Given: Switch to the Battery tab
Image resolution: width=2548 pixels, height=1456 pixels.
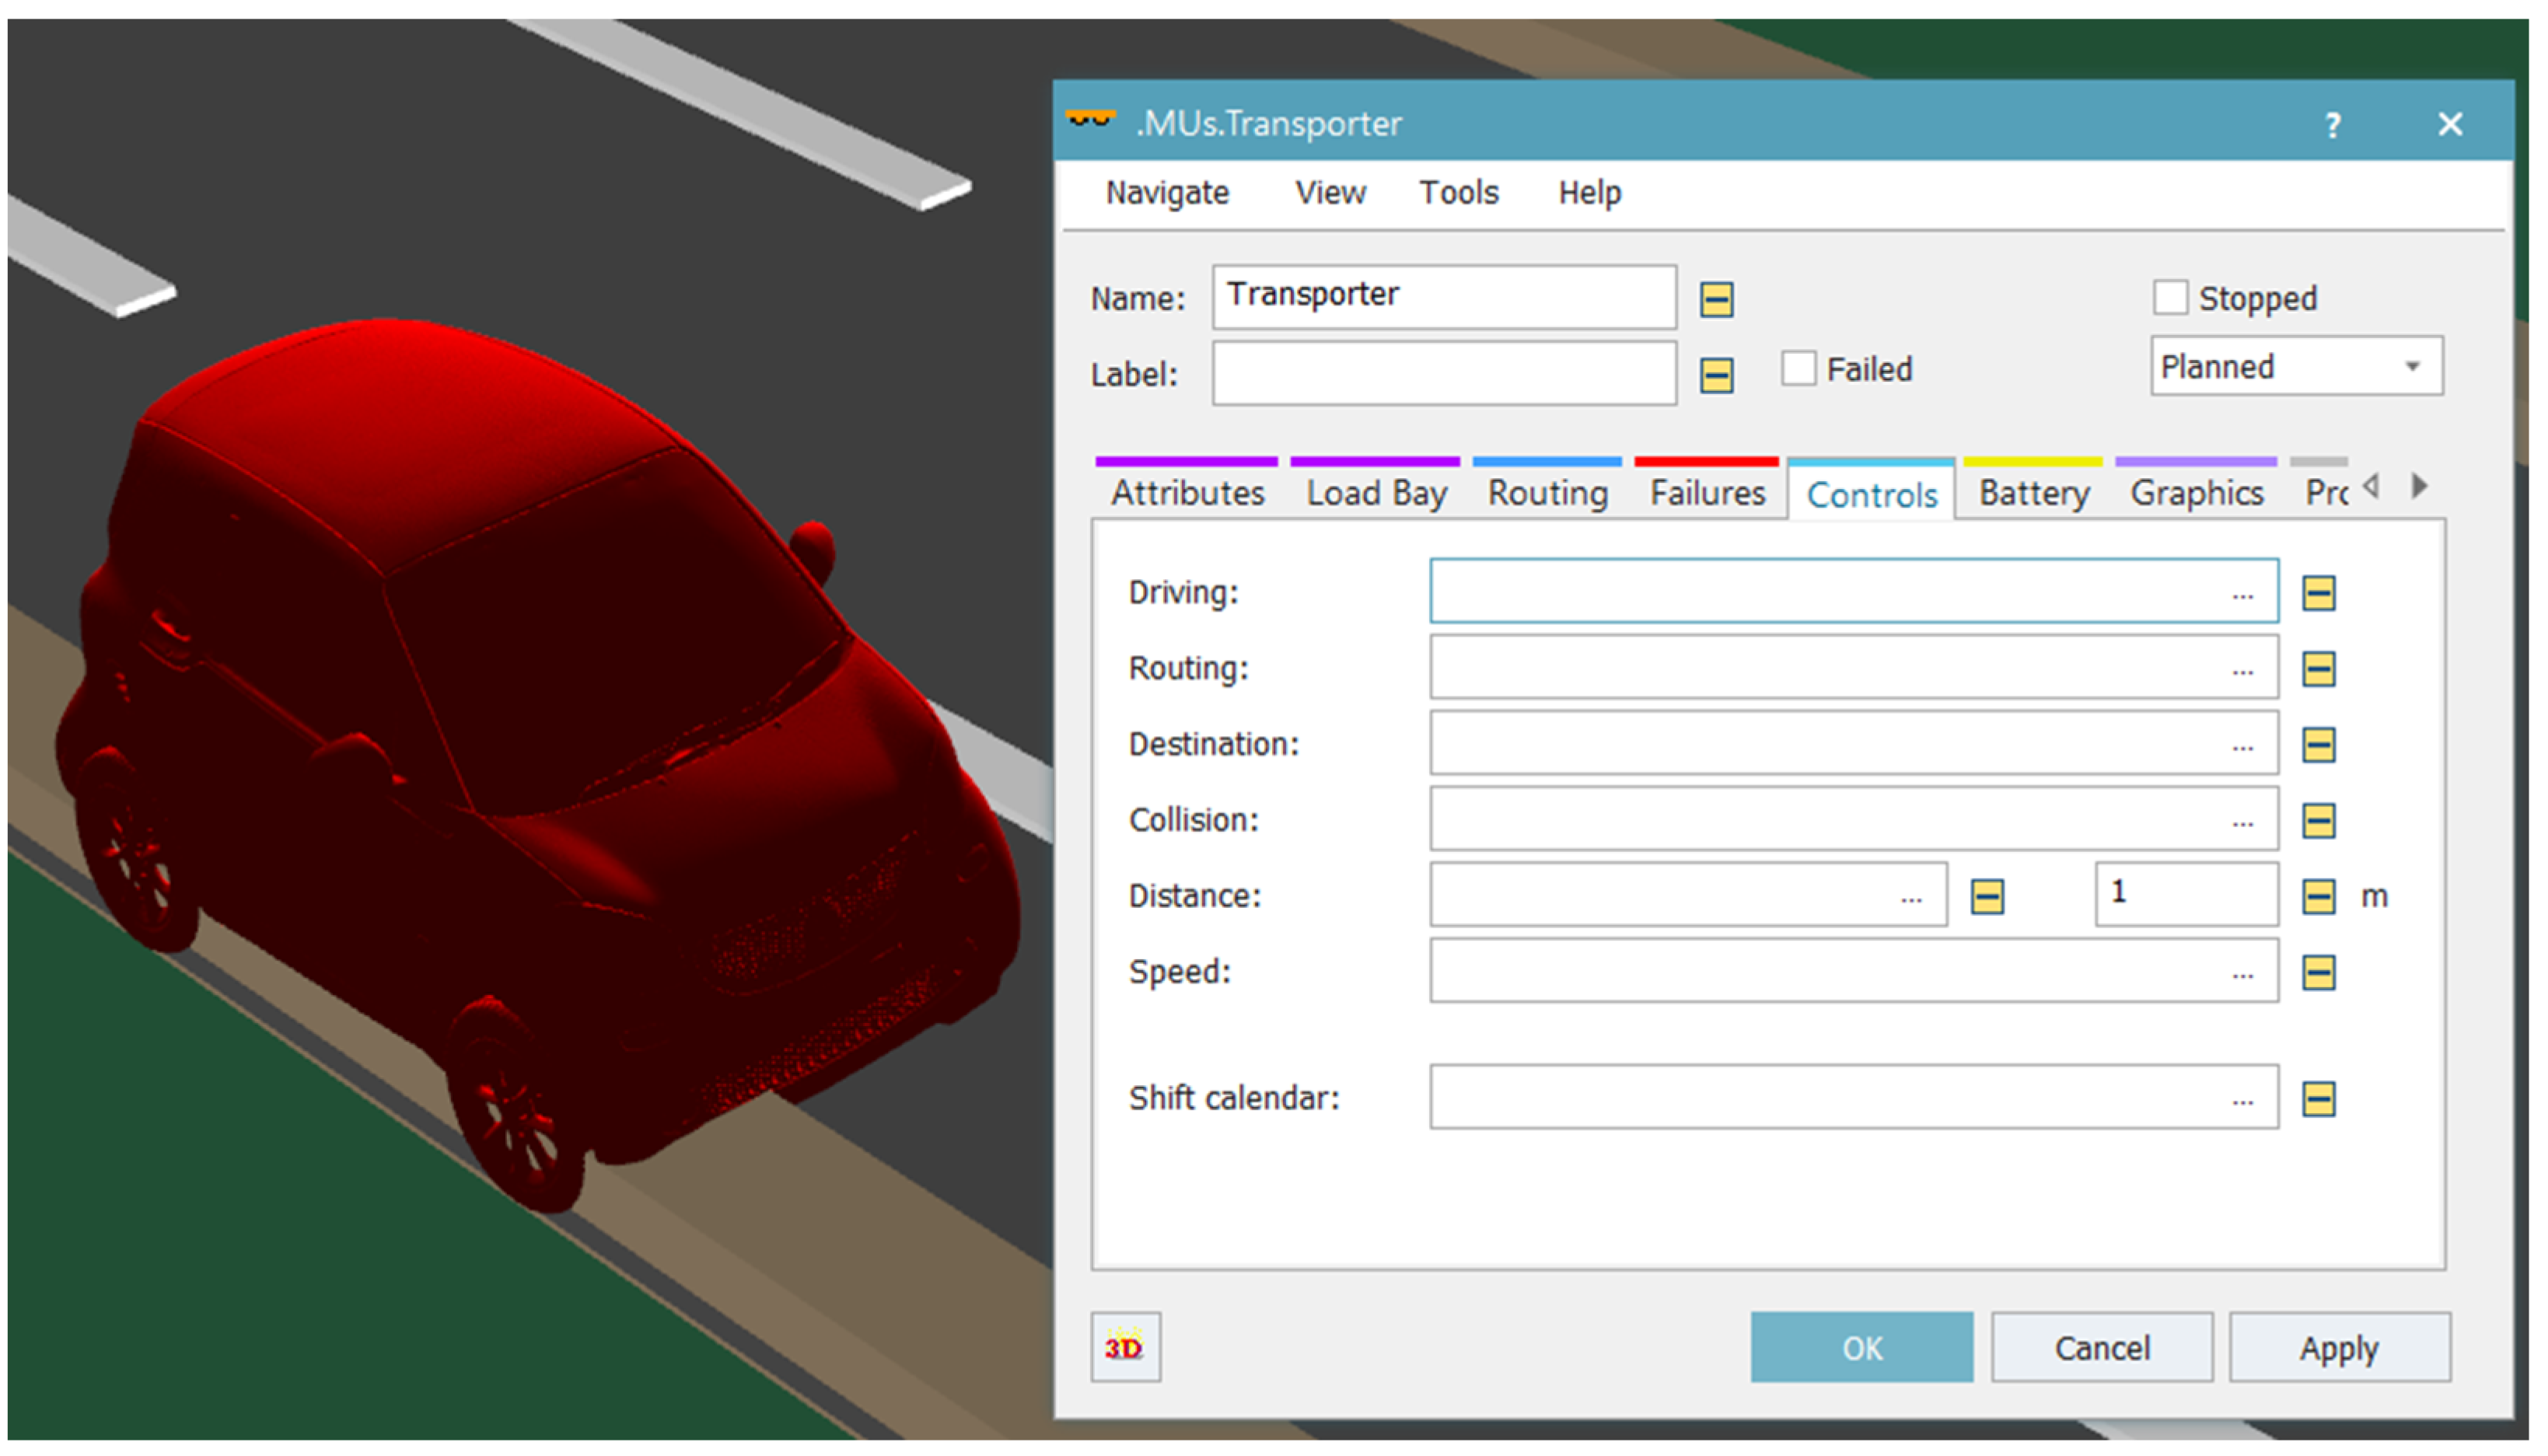Looking at the screenshot, I should pyautogui.click(x=2033, y=493).
